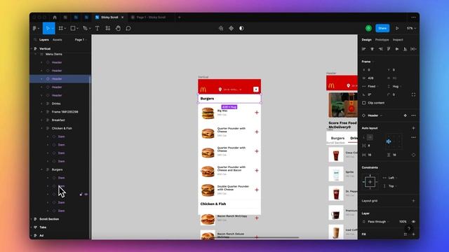Image resolution: width=449 pixels, height=252 pixels.
Task: Toggle dark mode icon in center toolbar
Action: 241,28
